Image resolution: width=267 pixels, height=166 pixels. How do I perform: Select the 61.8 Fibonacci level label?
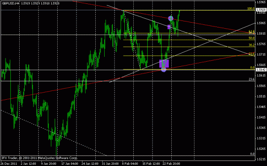coord(252,31)
